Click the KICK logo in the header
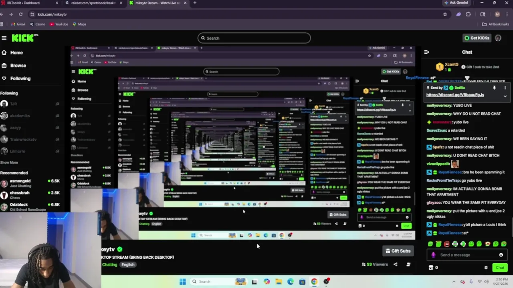 click(x=25, y=38)
